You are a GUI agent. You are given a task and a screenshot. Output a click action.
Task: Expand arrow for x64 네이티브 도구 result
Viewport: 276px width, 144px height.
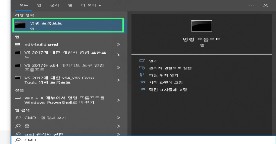pyautogui.click(x=118, y=68)
